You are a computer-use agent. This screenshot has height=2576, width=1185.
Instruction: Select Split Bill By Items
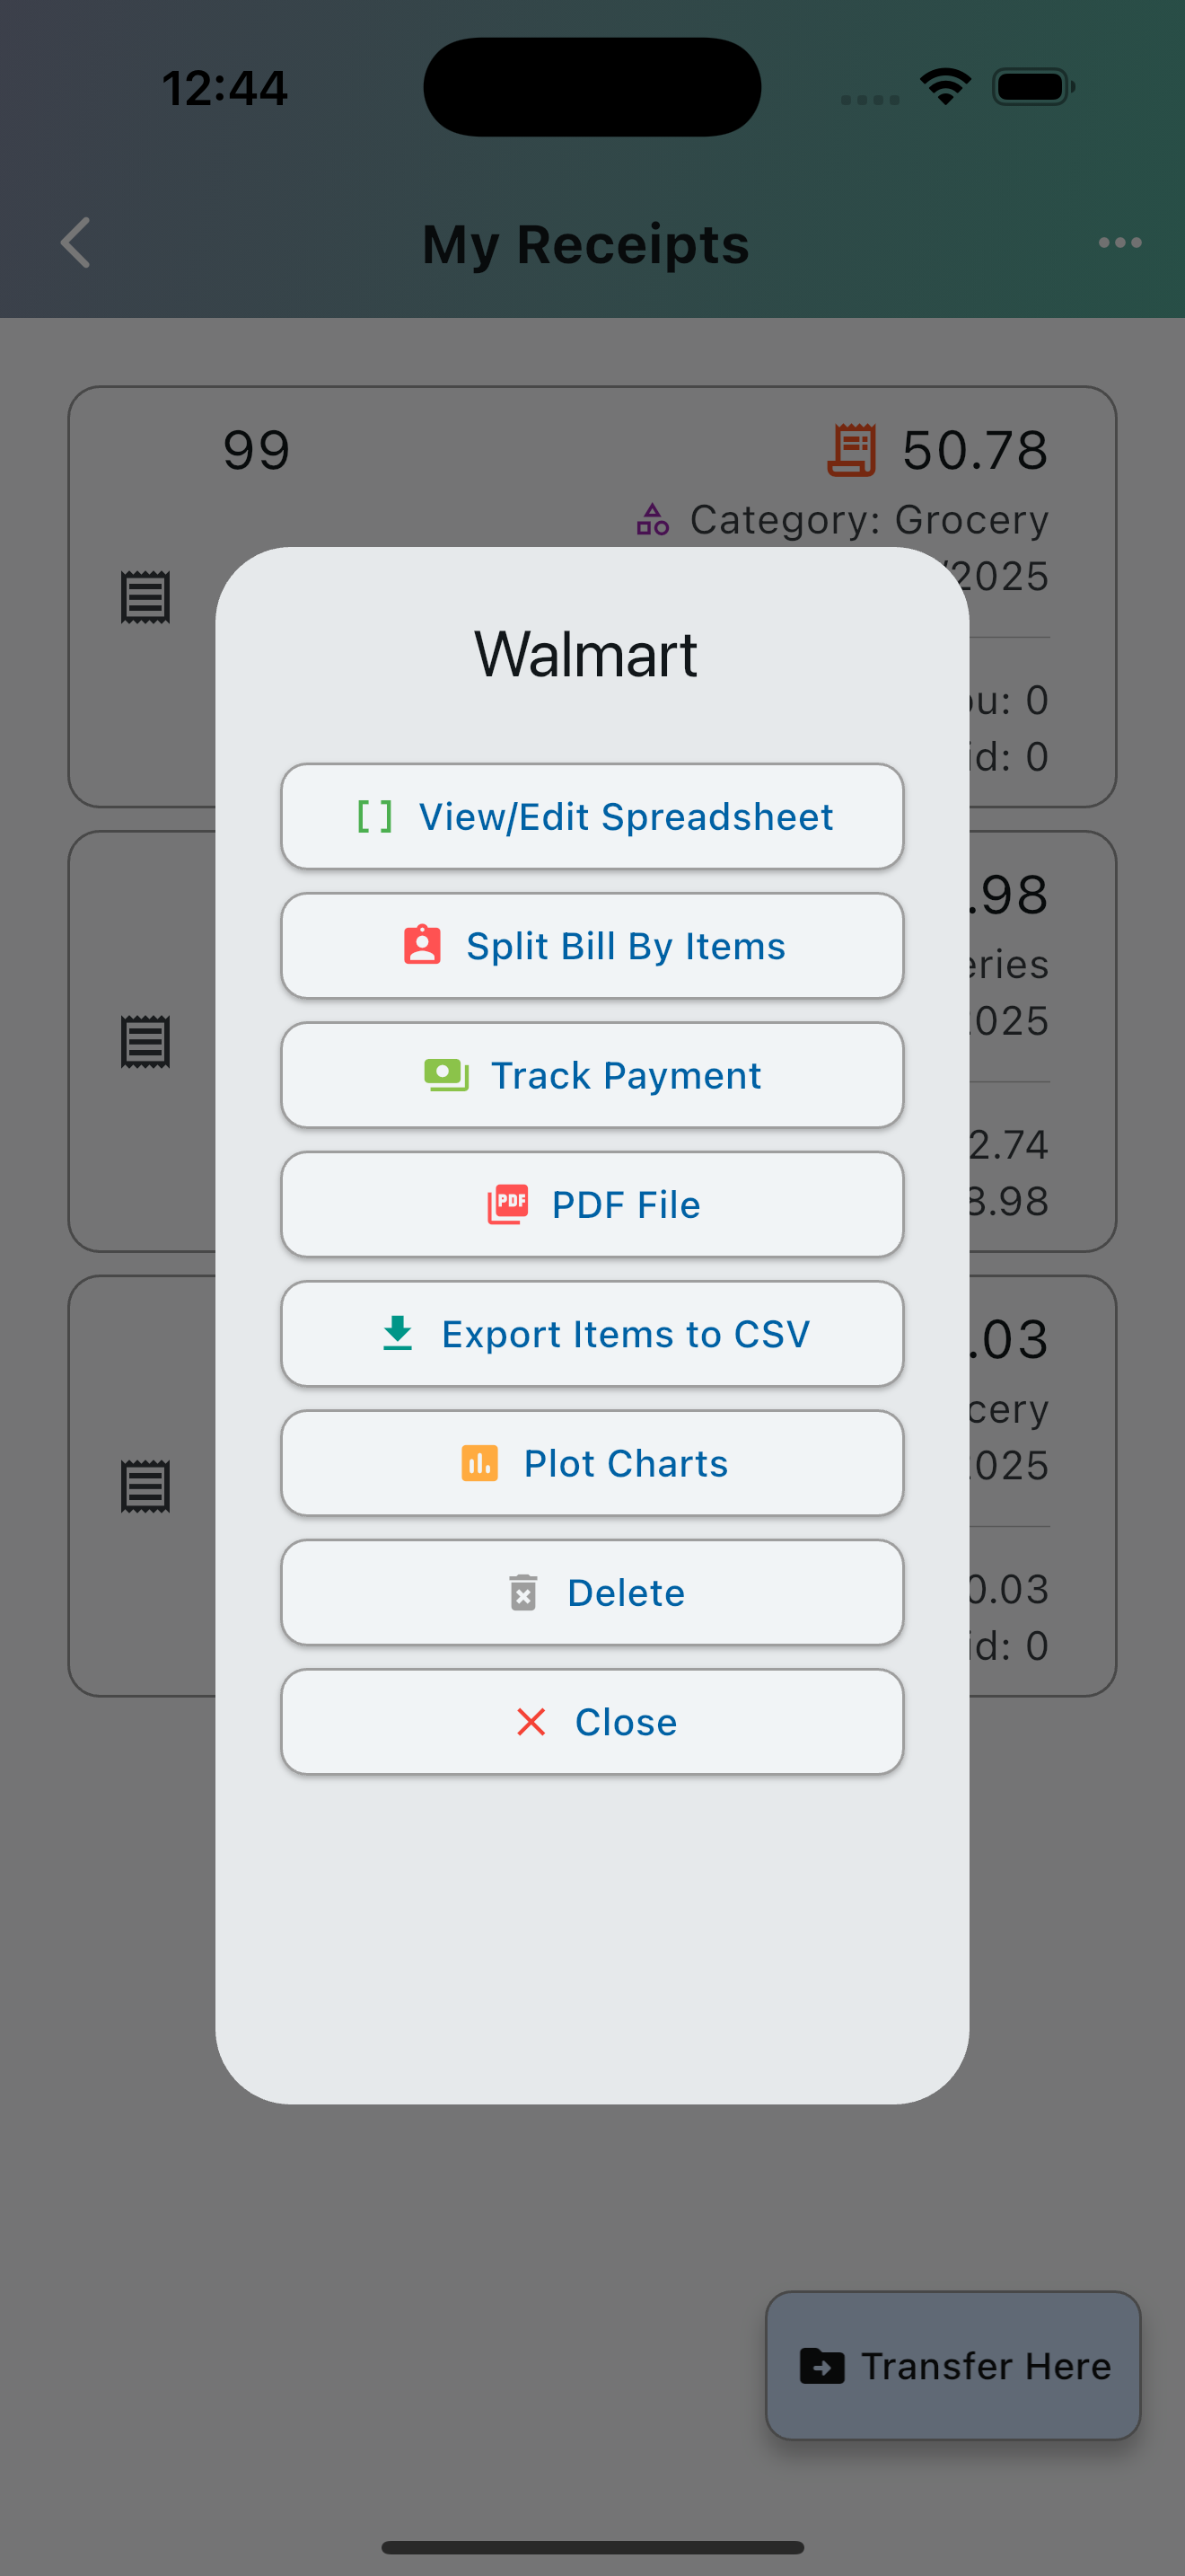[x=626, y=946]
